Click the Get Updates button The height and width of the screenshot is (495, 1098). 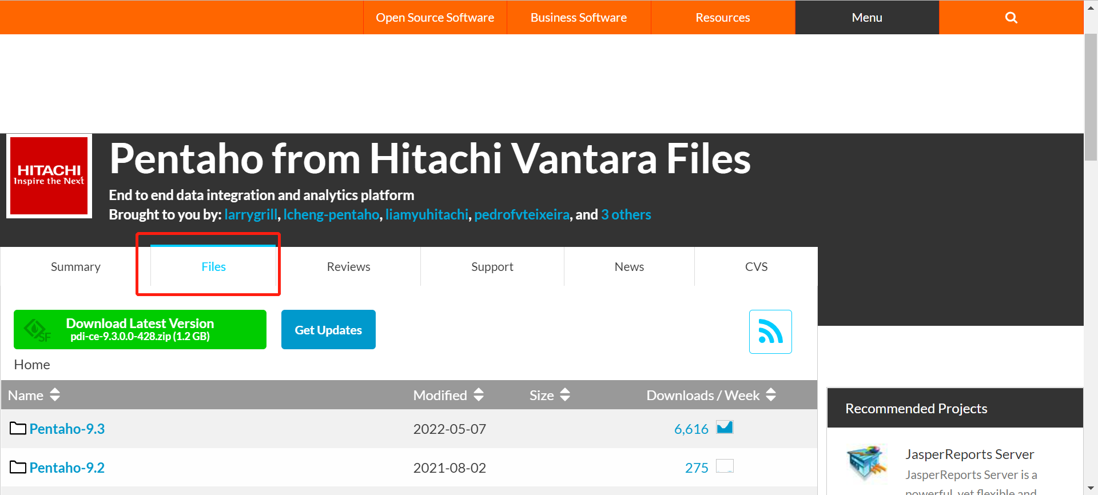328,330
